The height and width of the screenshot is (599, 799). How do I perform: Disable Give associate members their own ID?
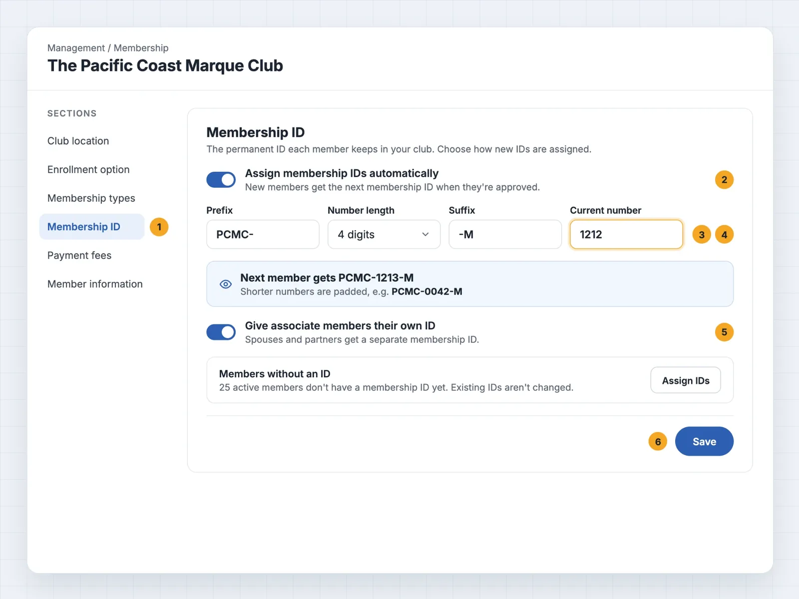(221, 332)
